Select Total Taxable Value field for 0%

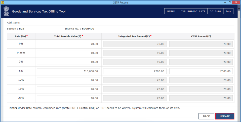click(x=68, y=44)
